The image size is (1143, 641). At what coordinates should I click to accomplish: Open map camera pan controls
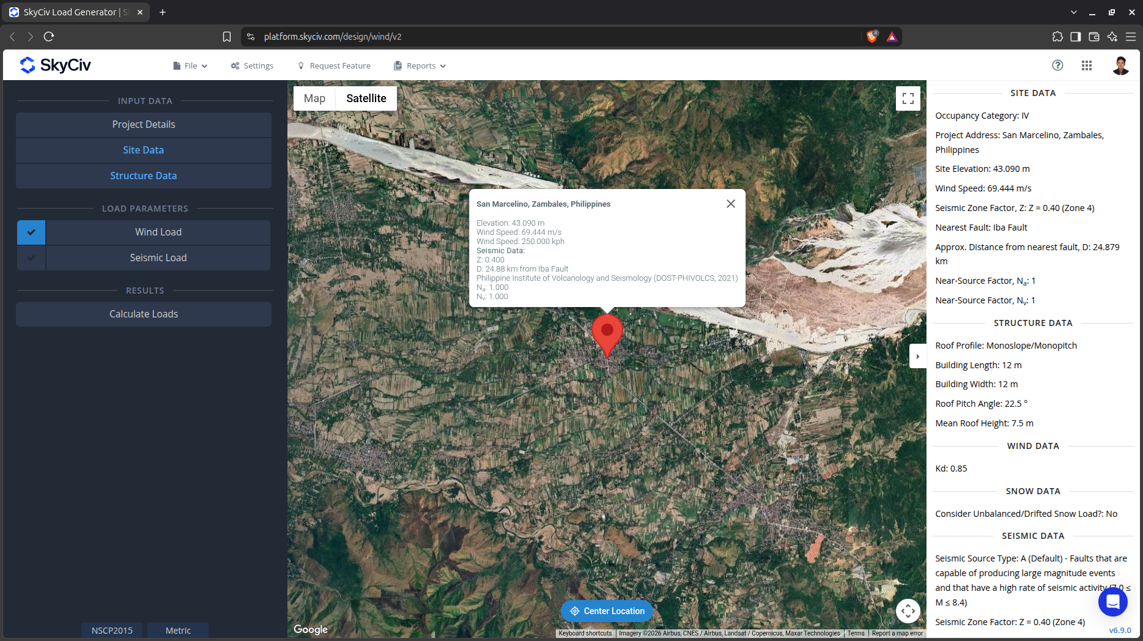[x=908, y=610]
